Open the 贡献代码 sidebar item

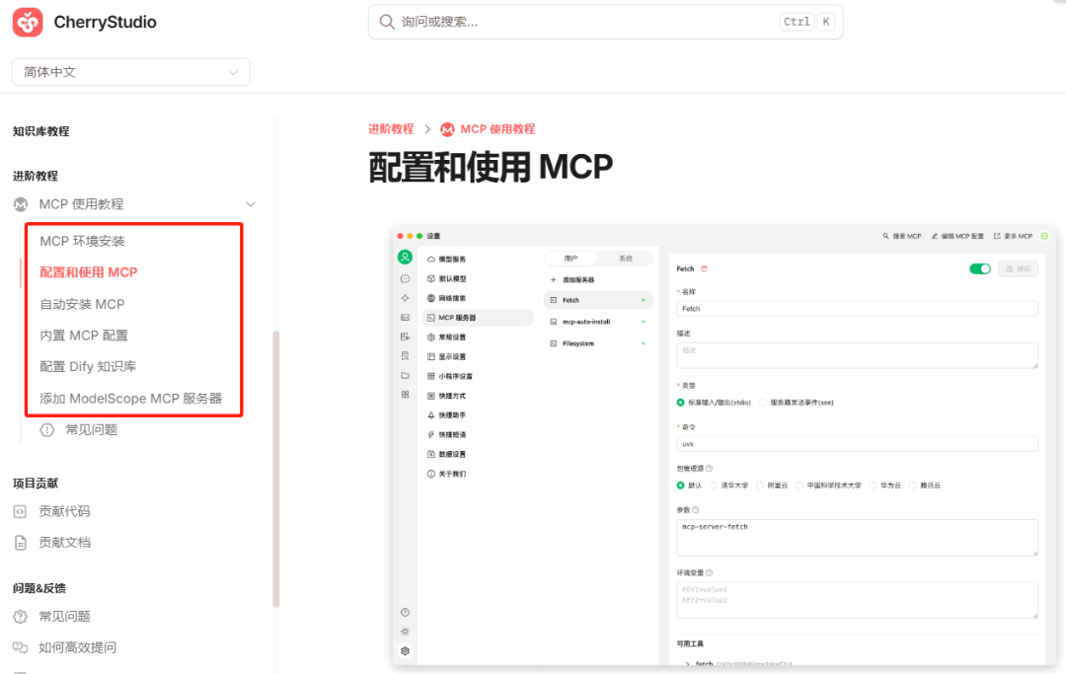pos(64,511)
